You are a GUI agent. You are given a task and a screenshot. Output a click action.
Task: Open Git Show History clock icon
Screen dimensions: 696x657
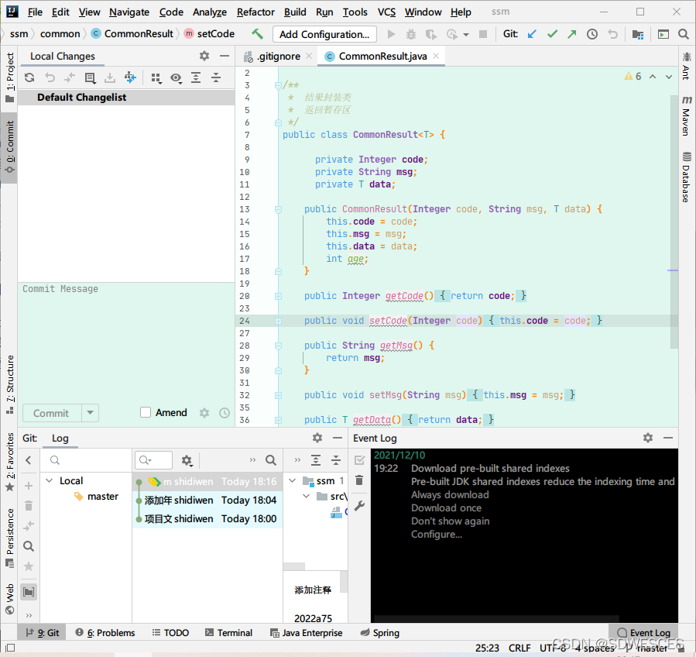pyautogui.click(x=592, y=34)
